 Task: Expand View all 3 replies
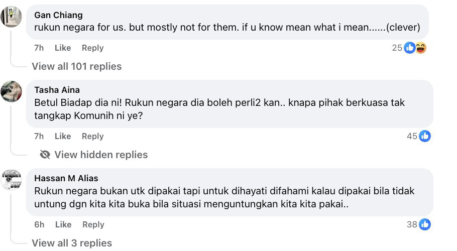pos(72,243)
